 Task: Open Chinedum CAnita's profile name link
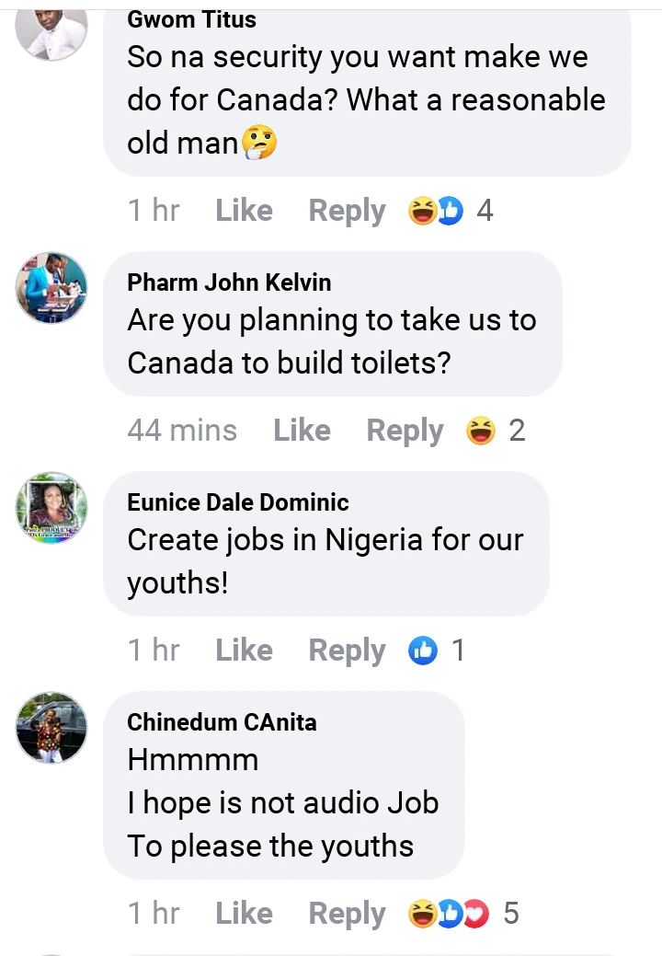pos(222,722)
